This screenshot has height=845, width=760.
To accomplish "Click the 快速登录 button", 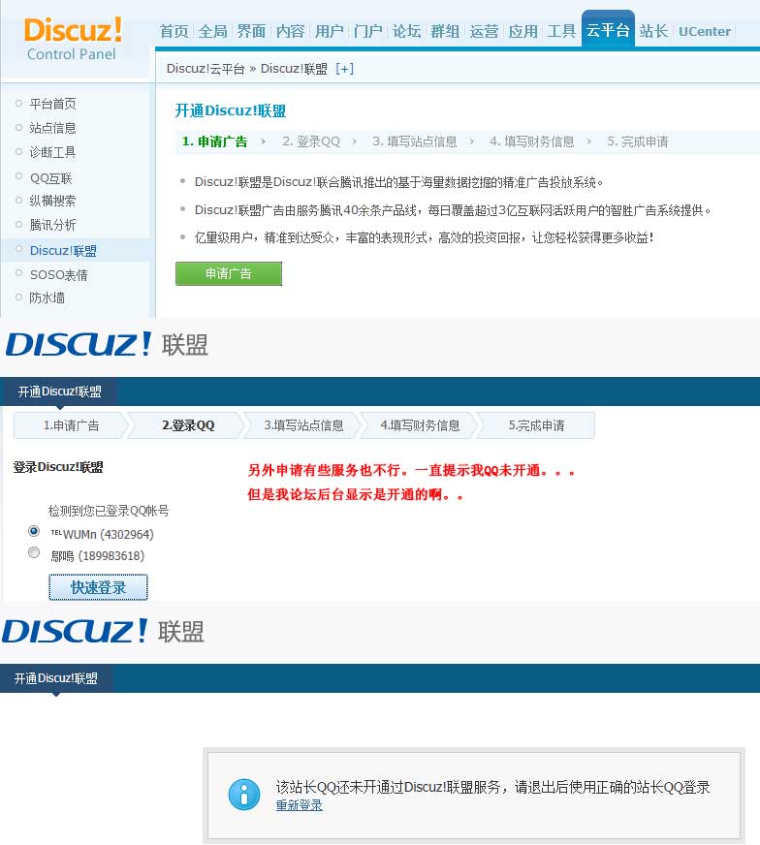I will [x=98, y=587].
